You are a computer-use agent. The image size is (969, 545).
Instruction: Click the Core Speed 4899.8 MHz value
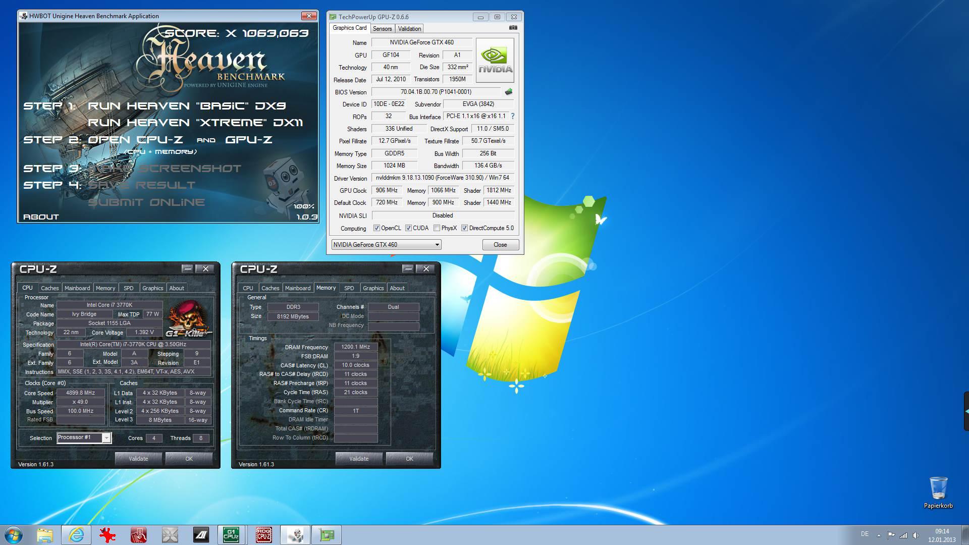click(80, 393)
